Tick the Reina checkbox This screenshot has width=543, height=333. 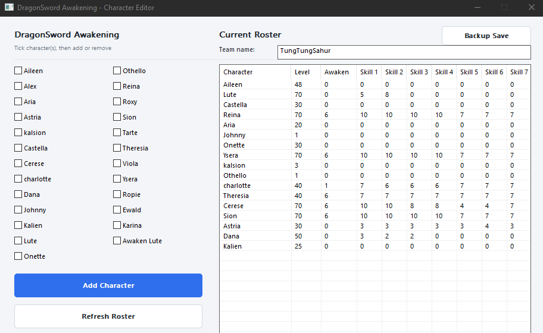[x=117, y=86]
